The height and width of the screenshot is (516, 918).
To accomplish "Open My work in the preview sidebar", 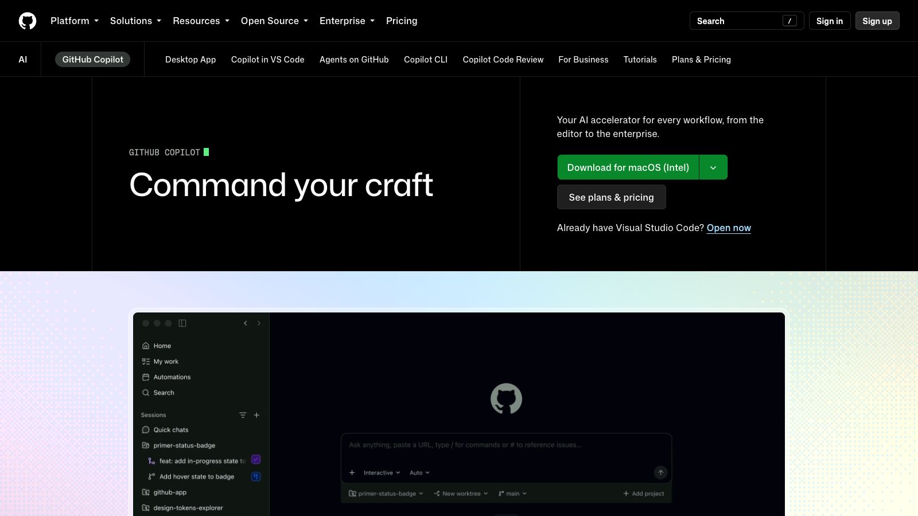I will (160, 362).
